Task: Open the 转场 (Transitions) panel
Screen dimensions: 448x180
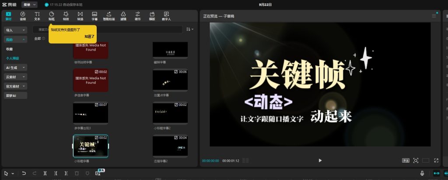Action: click(80, 16)
